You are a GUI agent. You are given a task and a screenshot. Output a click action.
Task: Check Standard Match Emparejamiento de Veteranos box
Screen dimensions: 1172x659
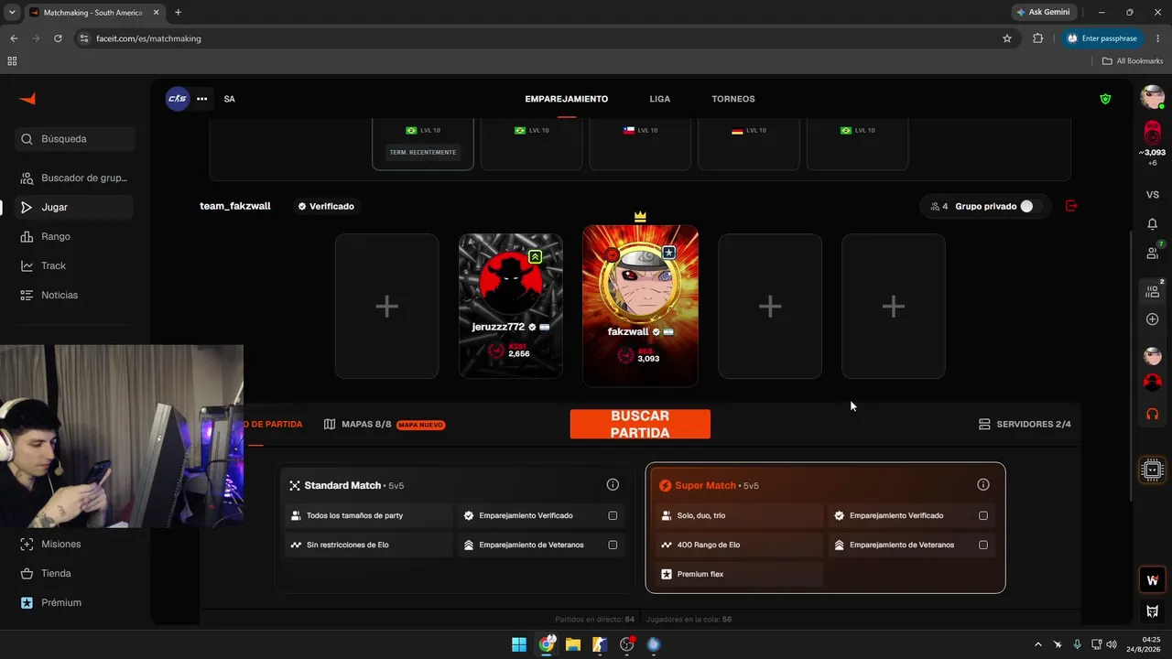pyautogui.click(x=613, y=545)
